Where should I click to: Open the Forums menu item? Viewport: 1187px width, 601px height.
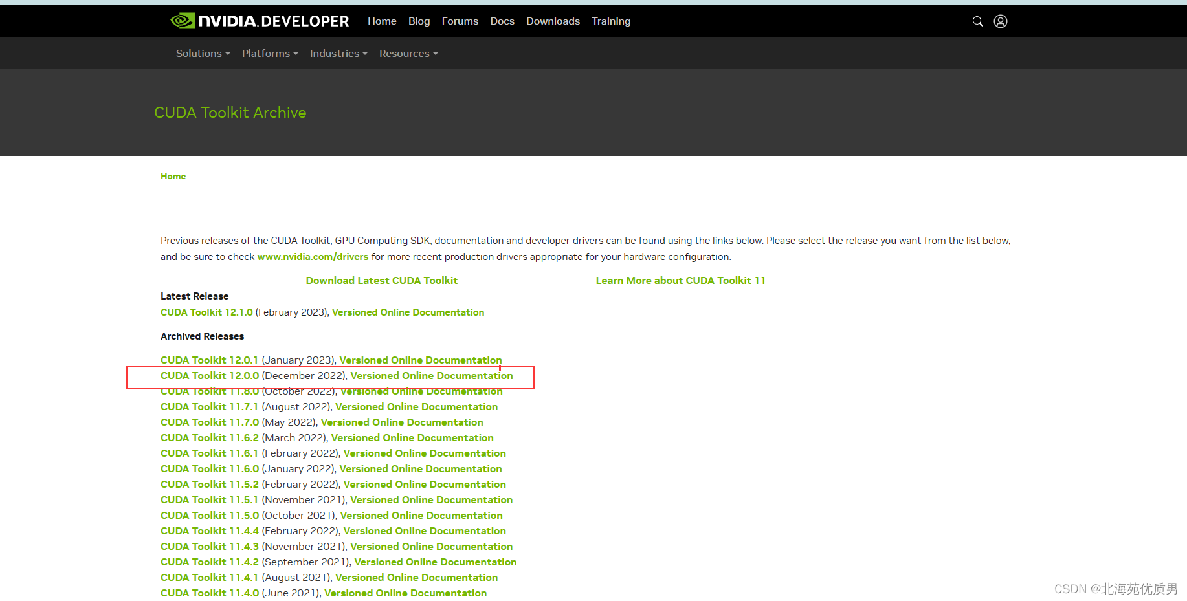(460, 21)
